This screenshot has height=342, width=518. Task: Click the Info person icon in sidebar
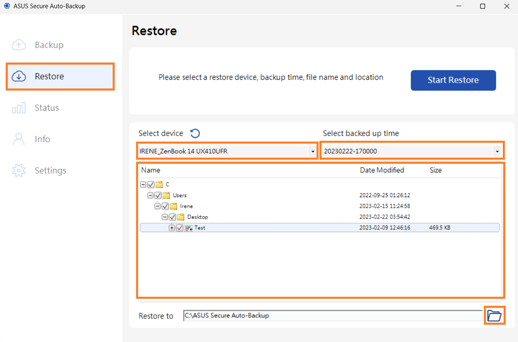click(19, 139)
